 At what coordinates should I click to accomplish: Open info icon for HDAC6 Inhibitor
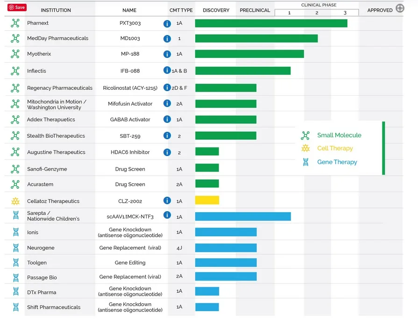tap(167, 152)
